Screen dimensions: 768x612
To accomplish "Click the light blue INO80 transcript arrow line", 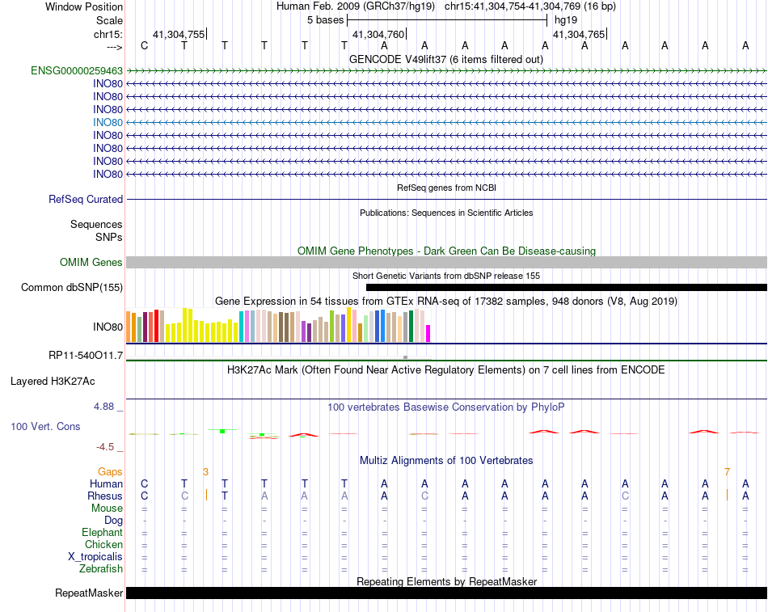I will tap(446, 123).
